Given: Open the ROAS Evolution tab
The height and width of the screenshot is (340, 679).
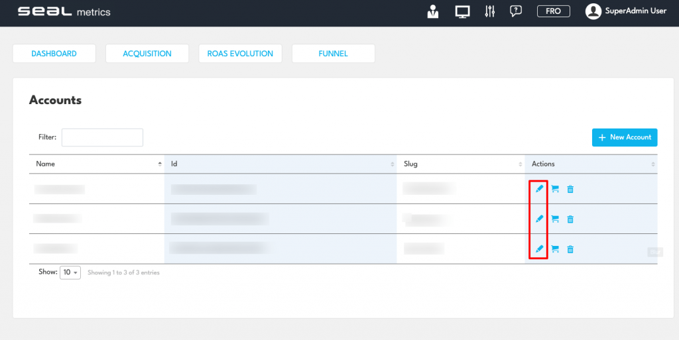Looking at the screenshot, I should click(x=240, y=54).
